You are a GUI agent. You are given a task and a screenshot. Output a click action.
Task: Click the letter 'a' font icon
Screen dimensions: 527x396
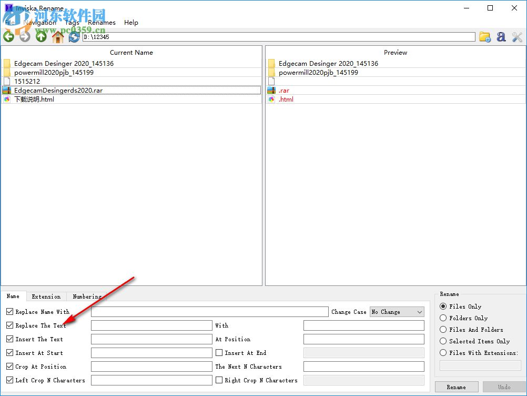[501, 37]
